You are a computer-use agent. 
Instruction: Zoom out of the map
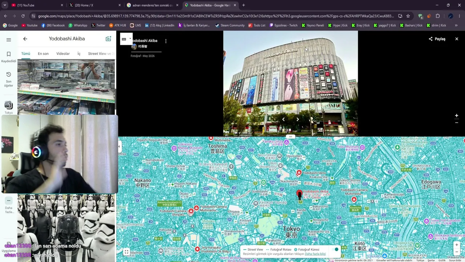[457, 251]
